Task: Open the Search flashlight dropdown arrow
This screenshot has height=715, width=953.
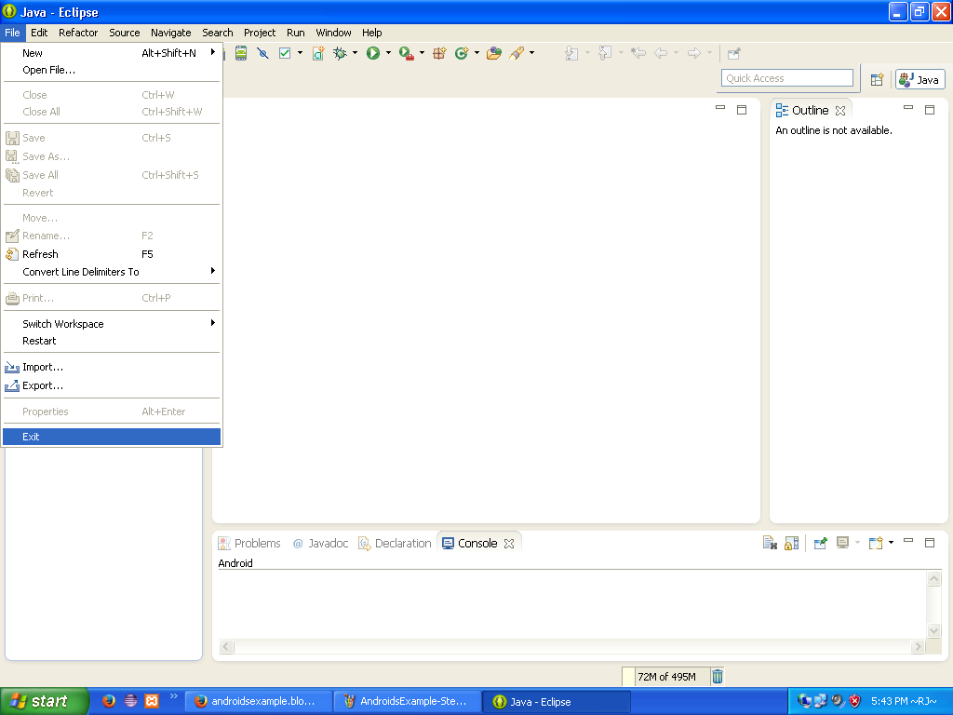Action: tap(531, 53)
